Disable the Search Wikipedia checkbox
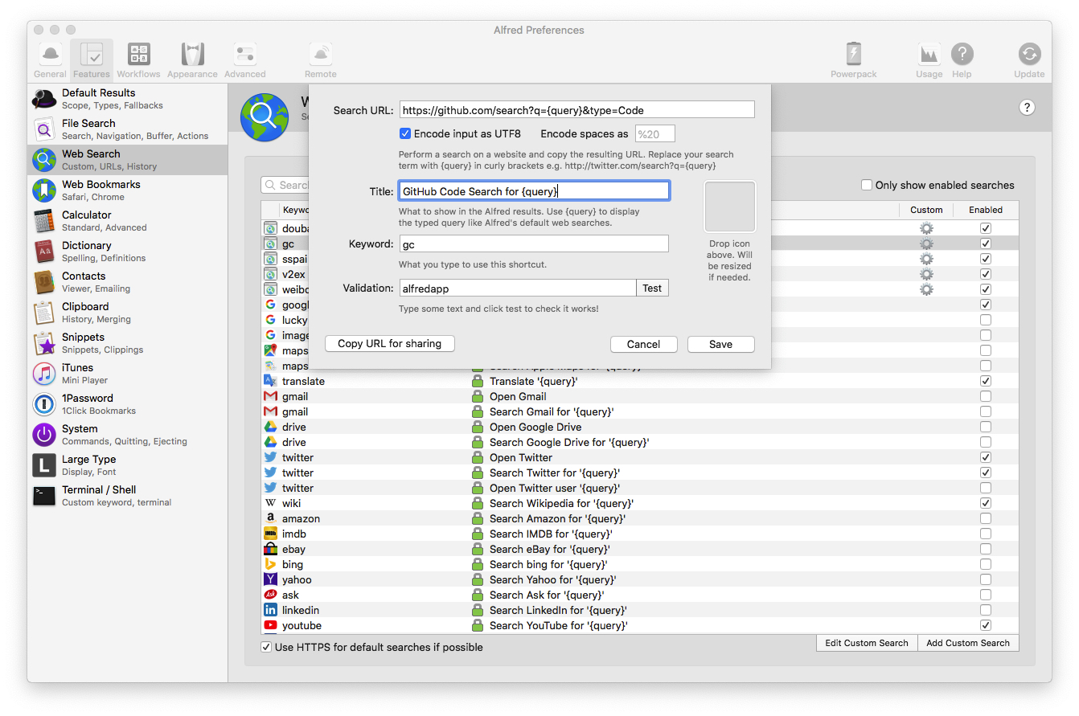Screen dimensions: 1079x716 [x=986, y=503]
